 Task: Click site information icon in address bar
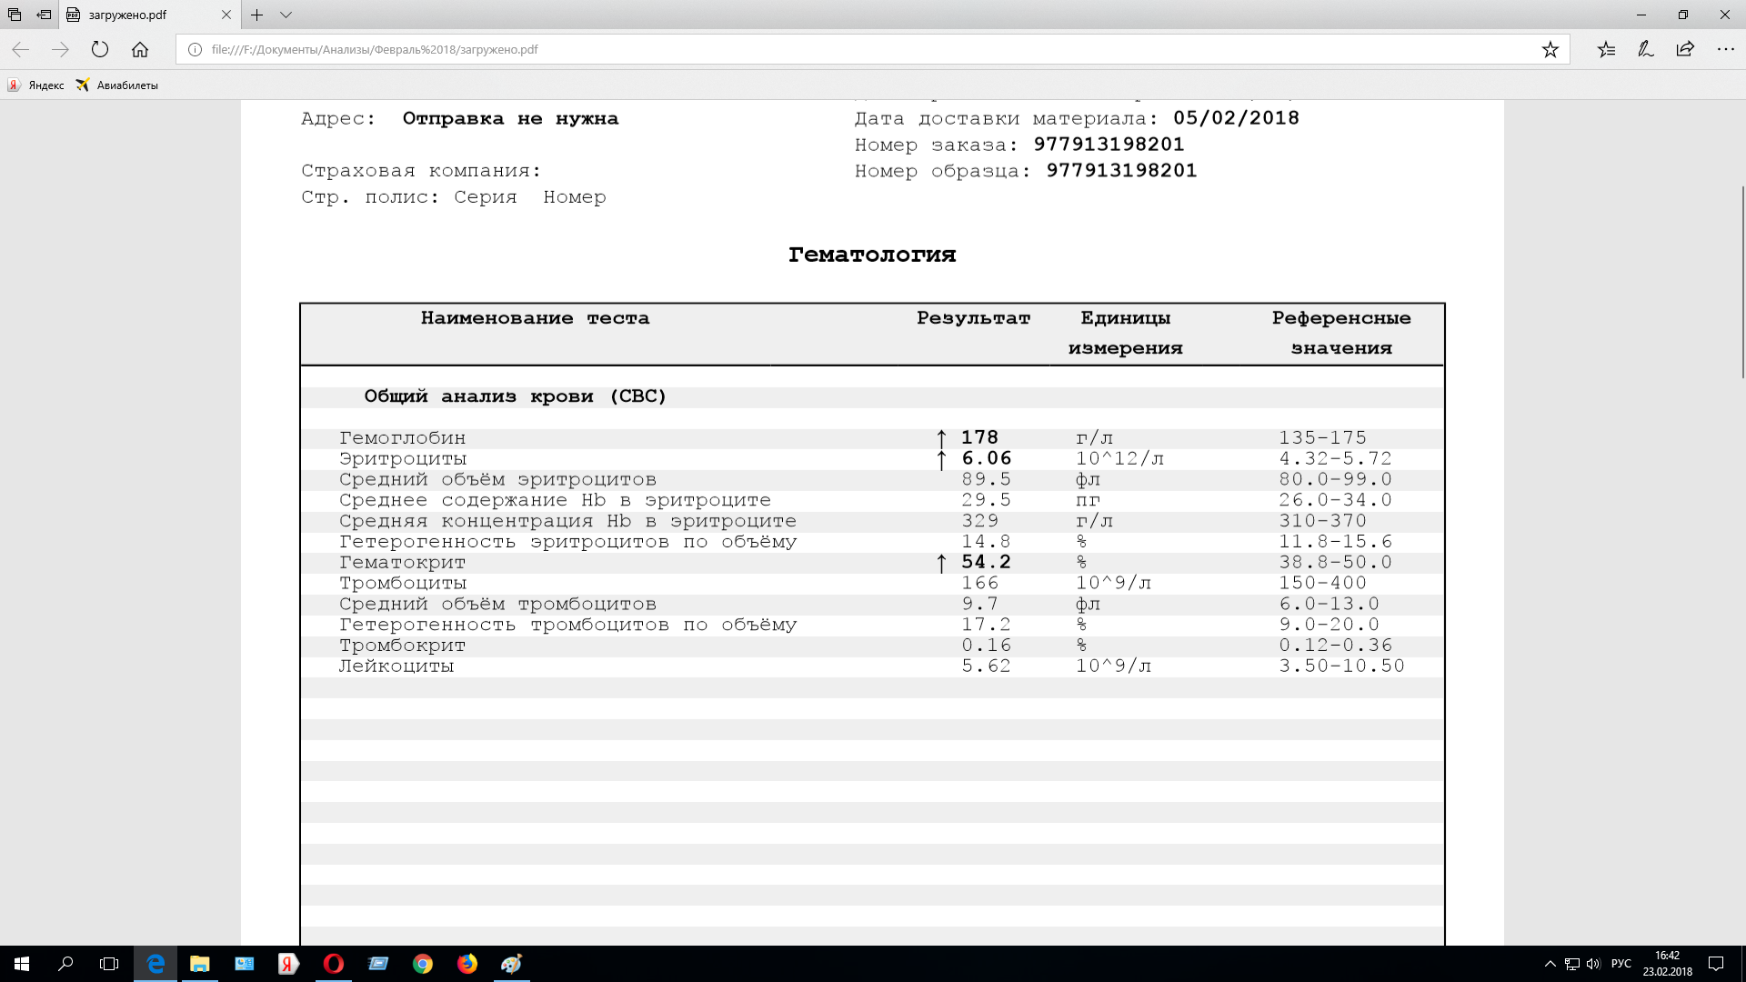point(195,50)
